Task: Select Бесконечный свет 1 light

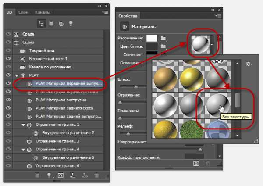Action: click(x=58, y=59)
